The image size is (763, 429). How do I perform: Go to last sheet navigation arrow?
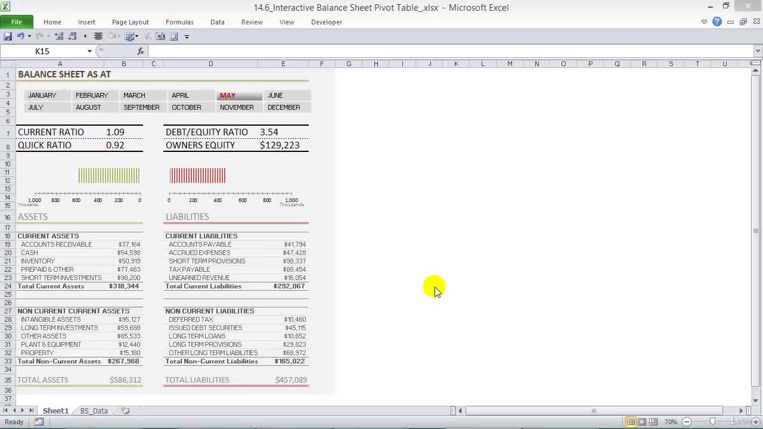(x=32, y=411)
